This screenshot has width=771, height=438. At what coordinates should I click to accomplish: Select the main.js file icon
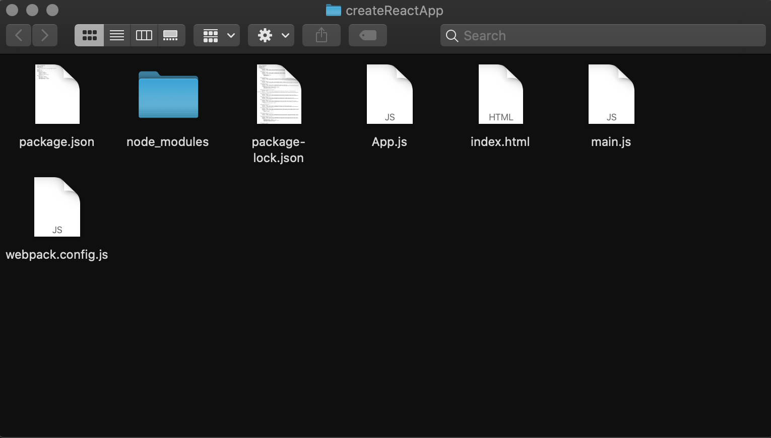click(611, 94)
